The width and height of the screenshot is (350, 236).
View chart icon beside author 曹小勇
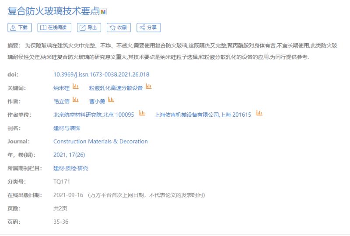coord(111,100)
